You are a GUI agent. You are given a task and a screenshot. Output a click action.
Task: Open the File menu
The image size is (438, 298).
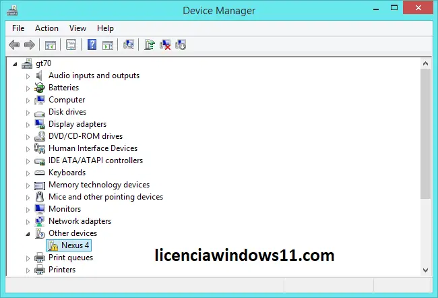point(18,28)
